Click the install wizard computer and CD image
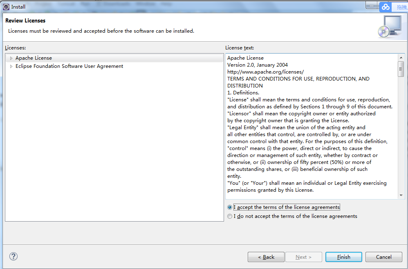The height and width of the screenshot is (269, 408). click(390, 27)
